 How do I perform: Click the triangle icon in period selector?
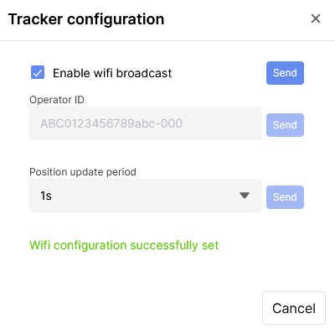245,196
